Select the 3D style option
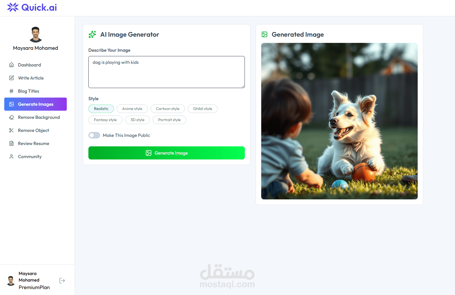Screen dimensions: 455x295 coord(137,120)
